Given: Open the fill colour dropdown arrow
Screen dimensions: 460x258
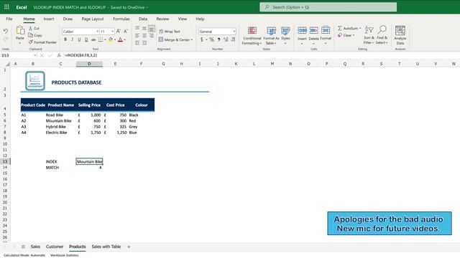Looking at the screenshot, I should [115, 40].
